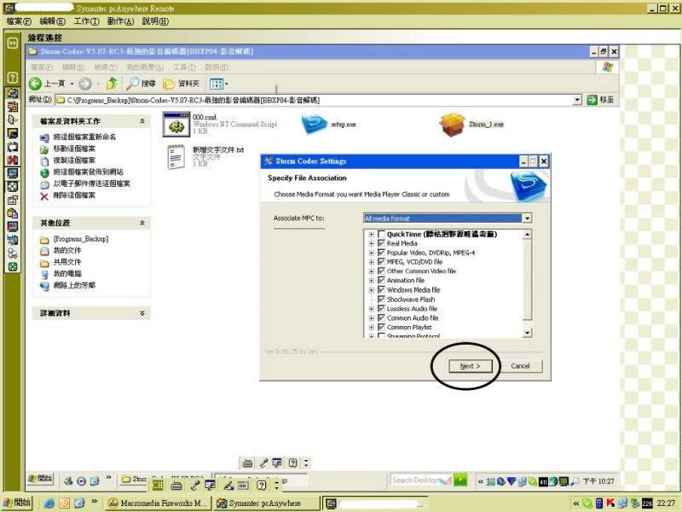Click the CH language indicator icon
The width and height of the screenshot is (682, 512).
(x=158, y=485)
